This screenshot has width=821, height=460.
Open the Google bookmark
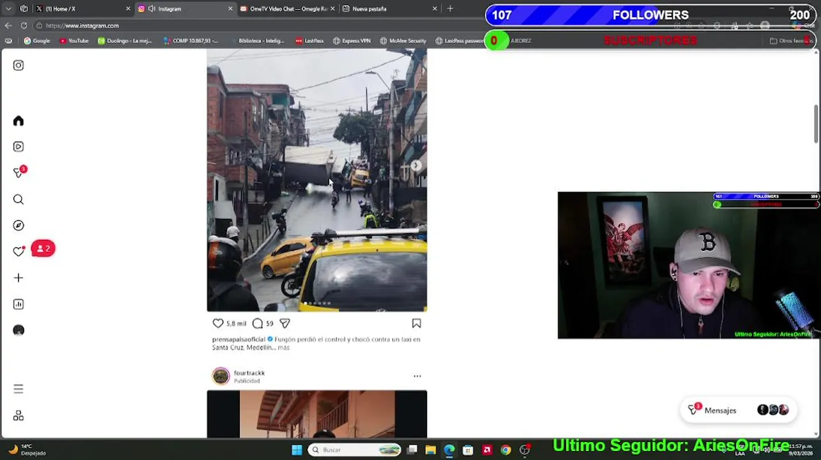pos(37,41)
